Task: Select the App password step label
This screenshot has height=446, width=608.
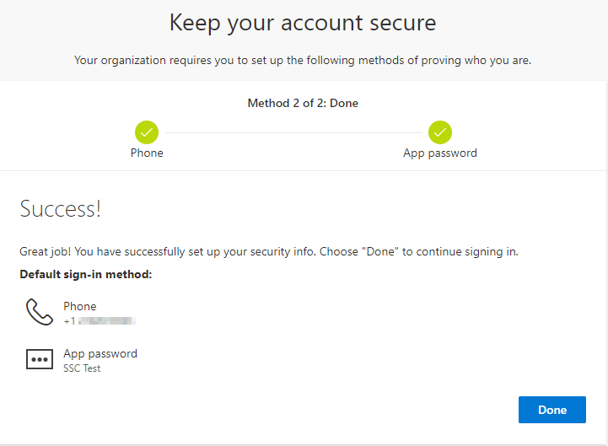Action: [440, 153]
